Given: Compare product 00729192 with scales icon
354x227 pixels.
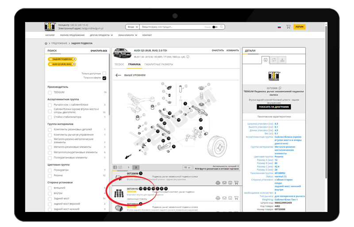Looking at the screenshot, I should [218, 198].
